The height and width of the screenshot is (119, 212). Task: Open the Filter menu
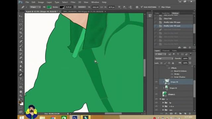[x=73, y=2]
